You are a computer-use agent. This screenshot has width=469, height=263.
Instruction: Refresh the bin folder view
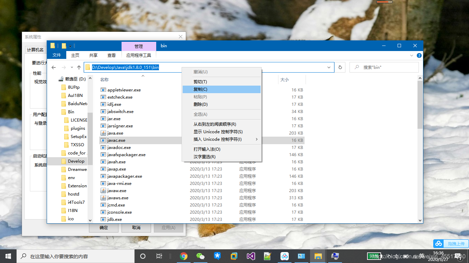click(340, 67)
